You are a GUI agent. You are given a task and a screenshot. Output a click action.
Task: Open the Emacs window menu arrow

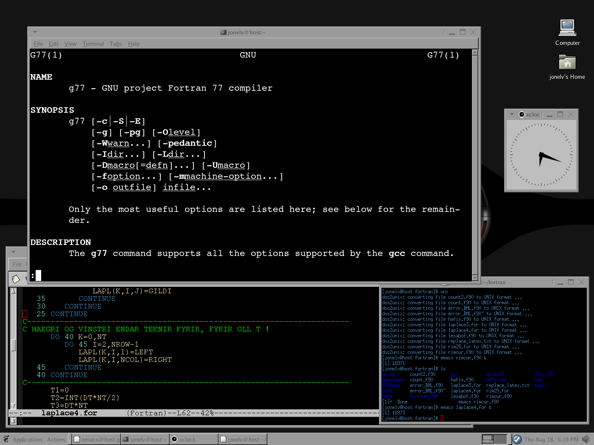[x=13, y=252]
